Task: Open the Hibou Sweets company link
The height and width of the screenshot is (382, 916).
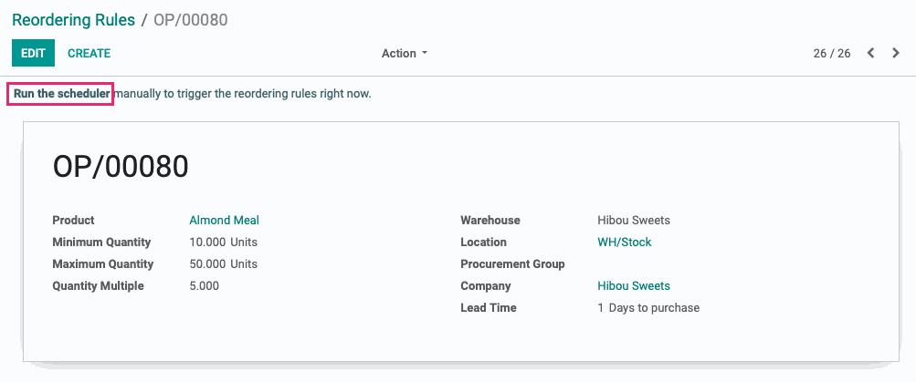Action: [634, 285]
